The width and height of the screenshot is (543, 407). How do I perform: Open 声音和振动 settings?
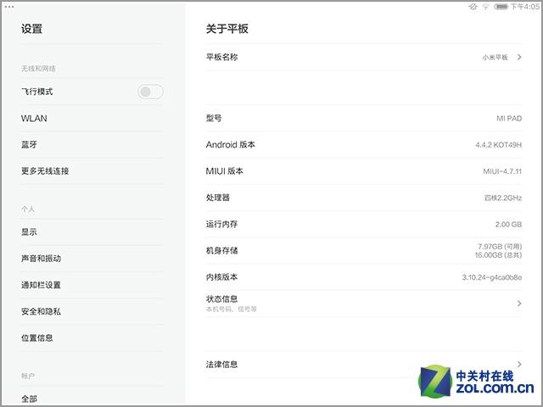(92, 259)
